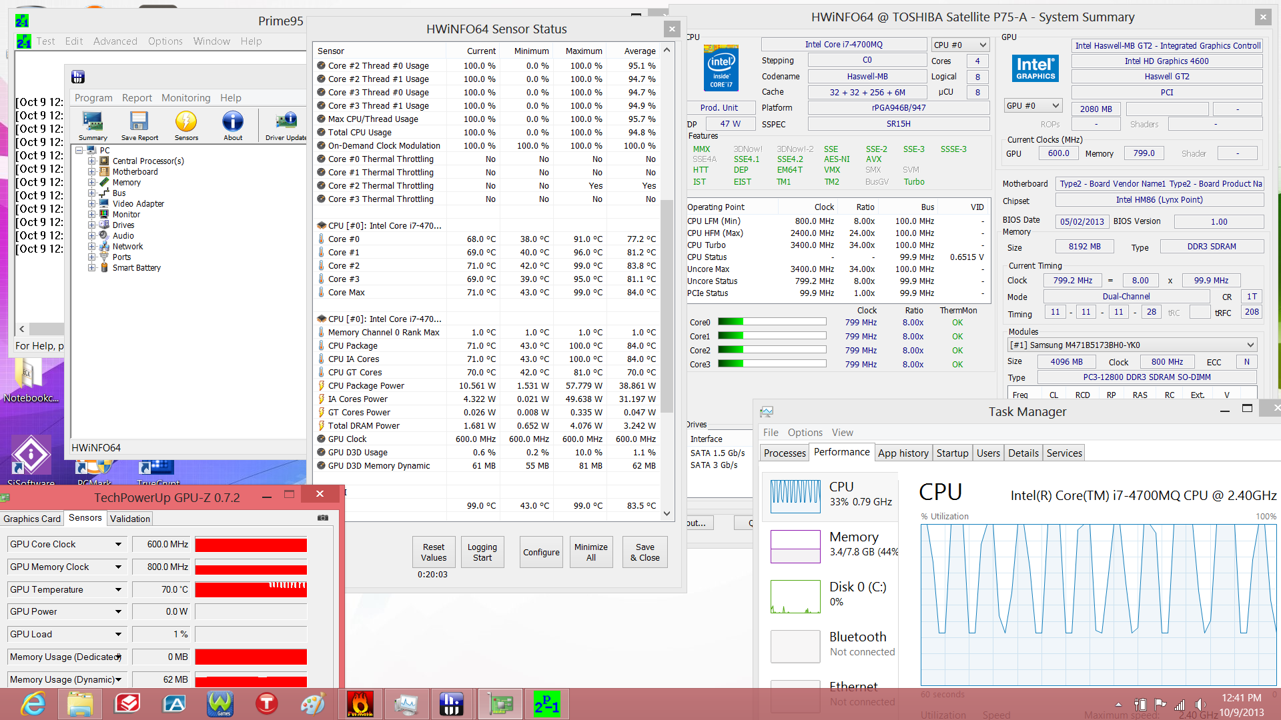The width and height of the screenshot is (1281, 720).
Task: Show hidden tray icons arrow
Action: click(1118, 705)
